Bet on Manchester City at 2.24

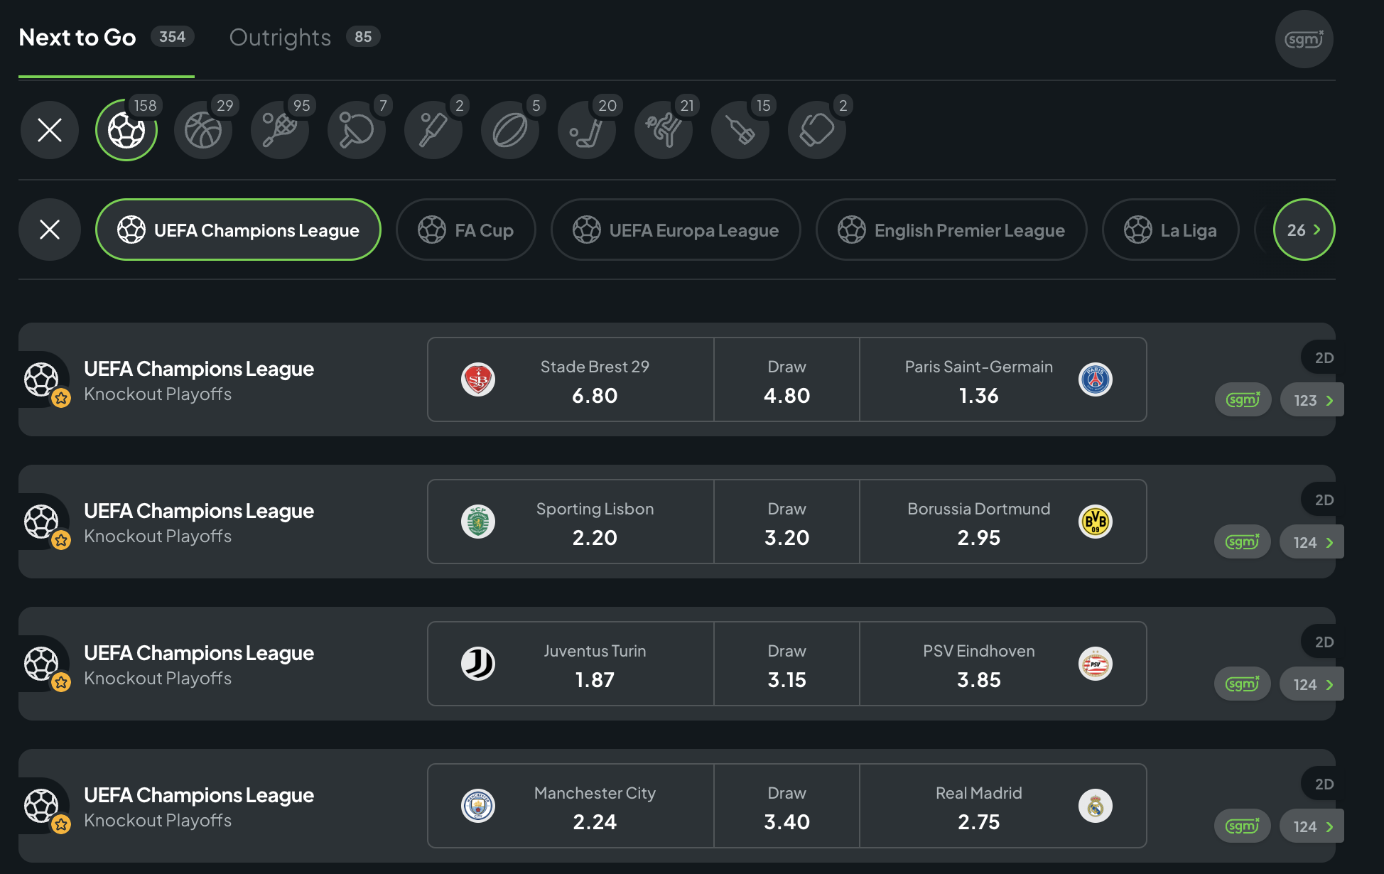[x=571, y=806]
